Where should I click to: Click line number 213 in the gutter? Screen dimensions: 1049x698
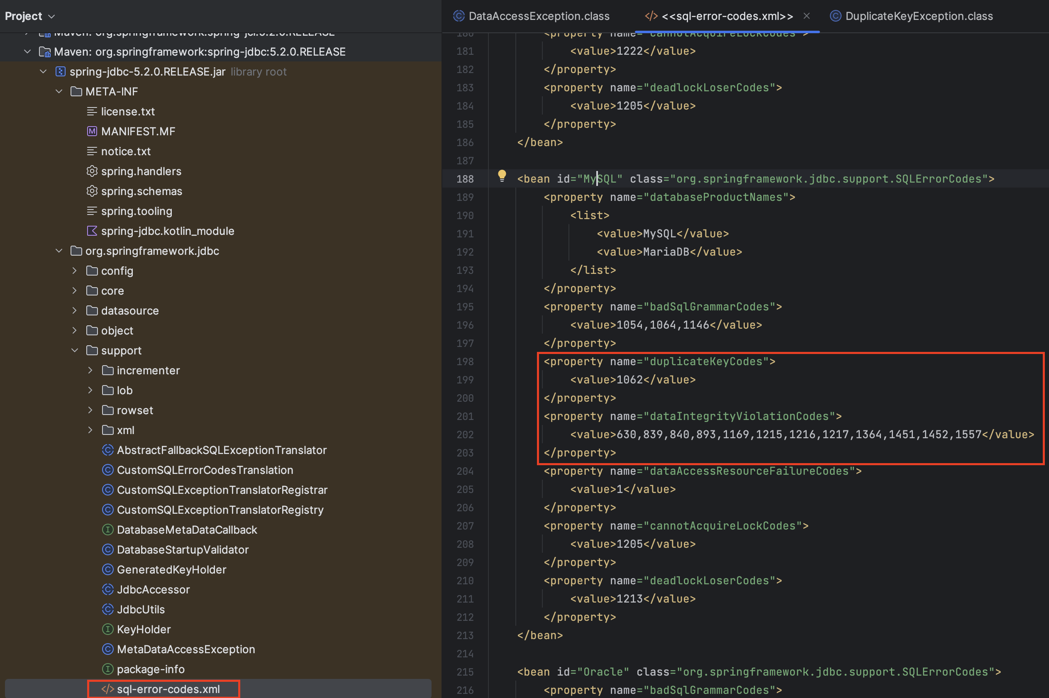tap(465, 635)
